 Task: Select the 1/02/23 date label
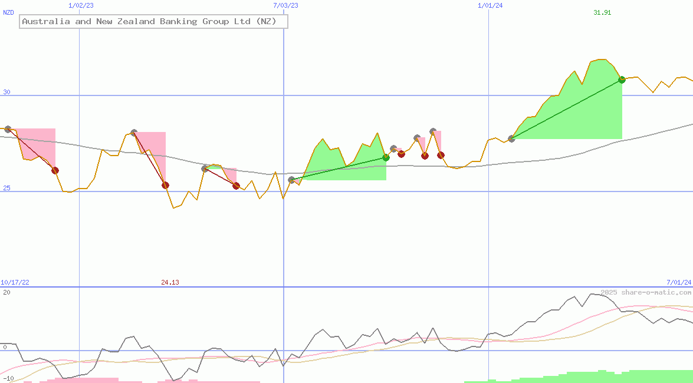click(x=81, y=5)
